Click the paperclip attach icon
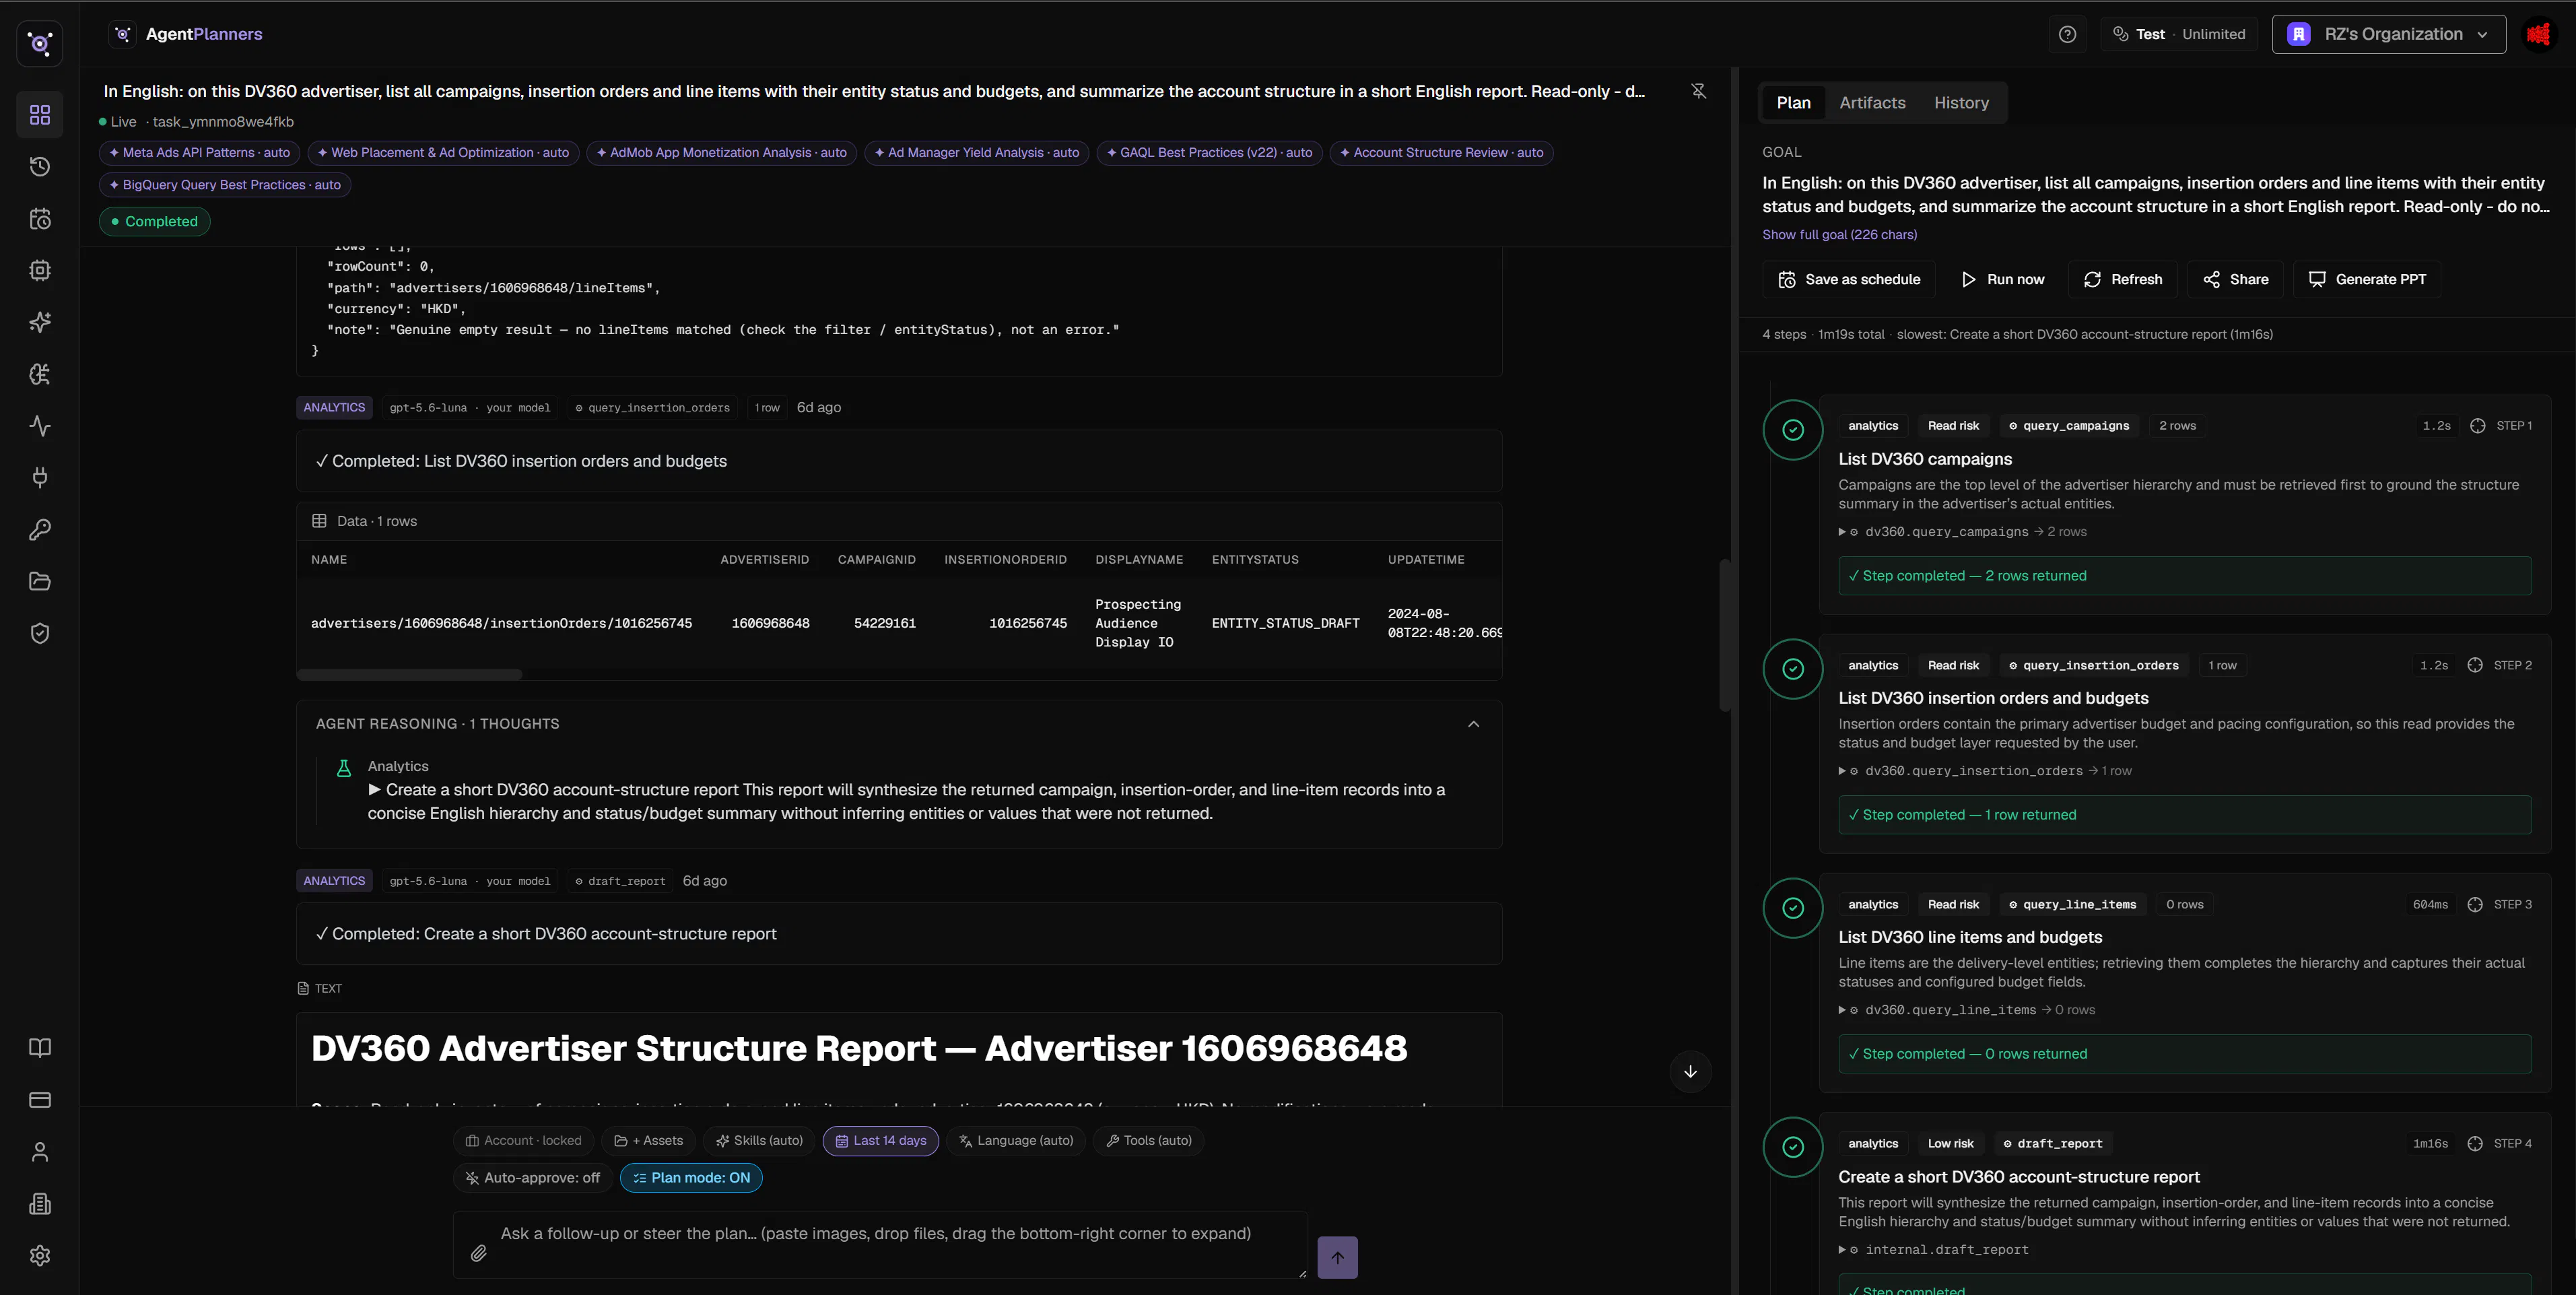 479,1253
